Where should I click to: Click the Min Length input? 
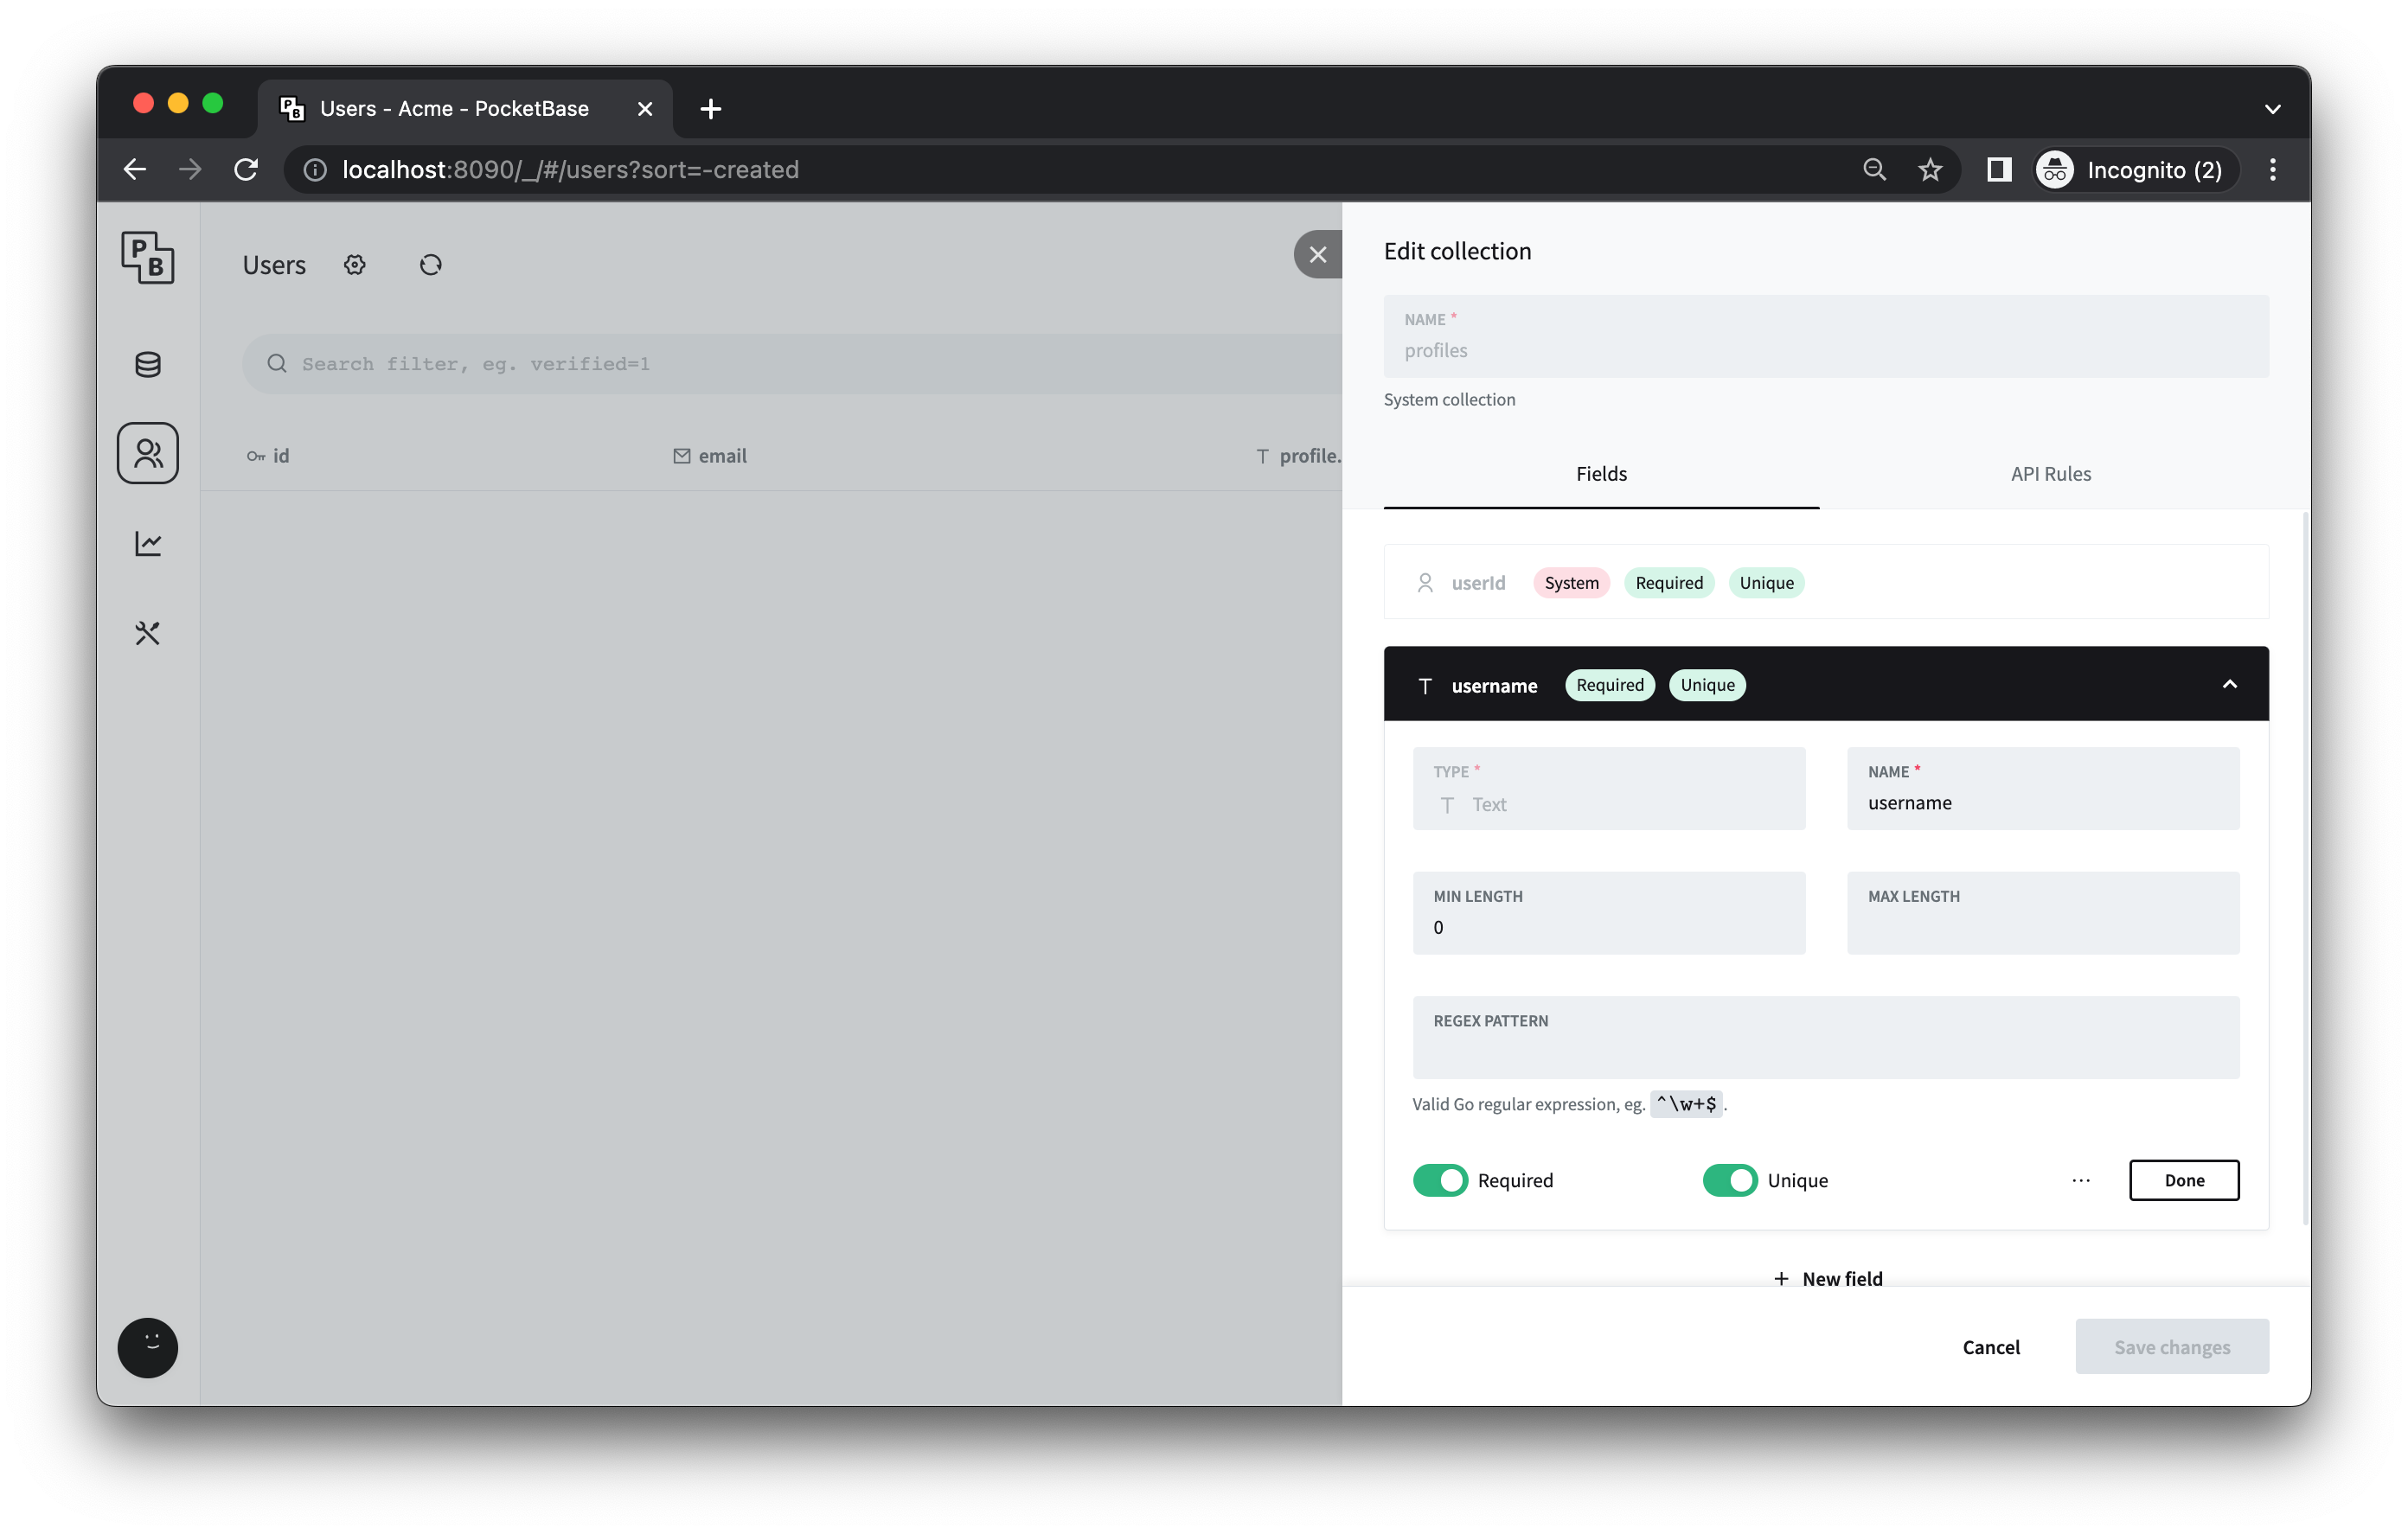point(1609,913)
